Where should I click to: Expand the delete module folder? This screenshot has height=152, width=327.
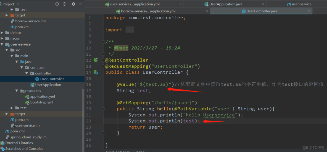pos(2,33)
